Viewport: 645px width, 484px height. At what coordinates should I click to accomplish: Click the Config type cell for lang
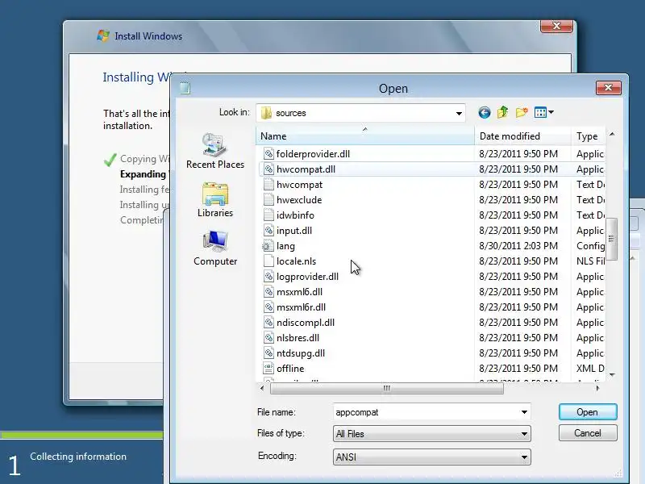[x=590, y=246]
